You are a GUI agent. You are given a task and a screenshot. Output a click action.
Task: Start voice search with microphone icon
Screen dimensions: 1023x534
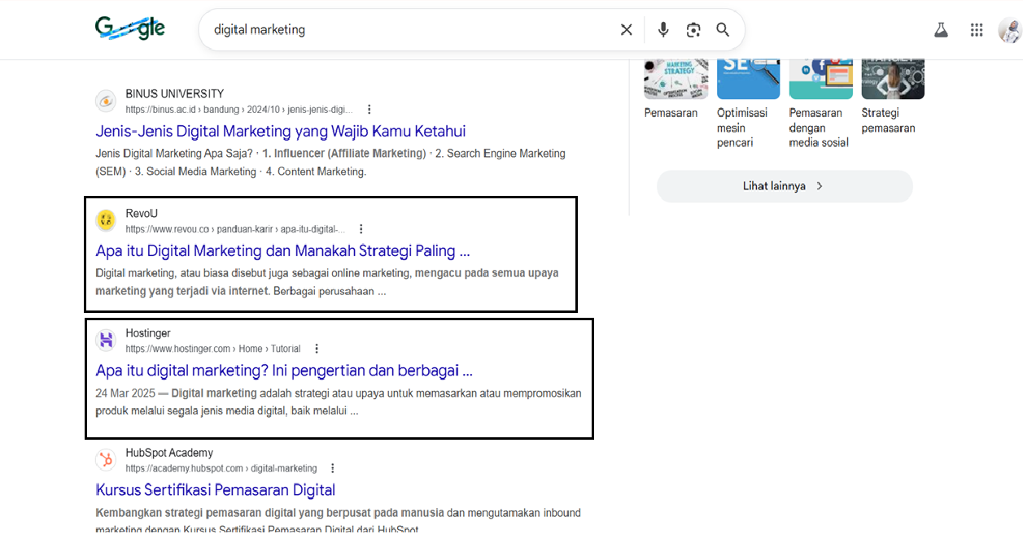663,30
